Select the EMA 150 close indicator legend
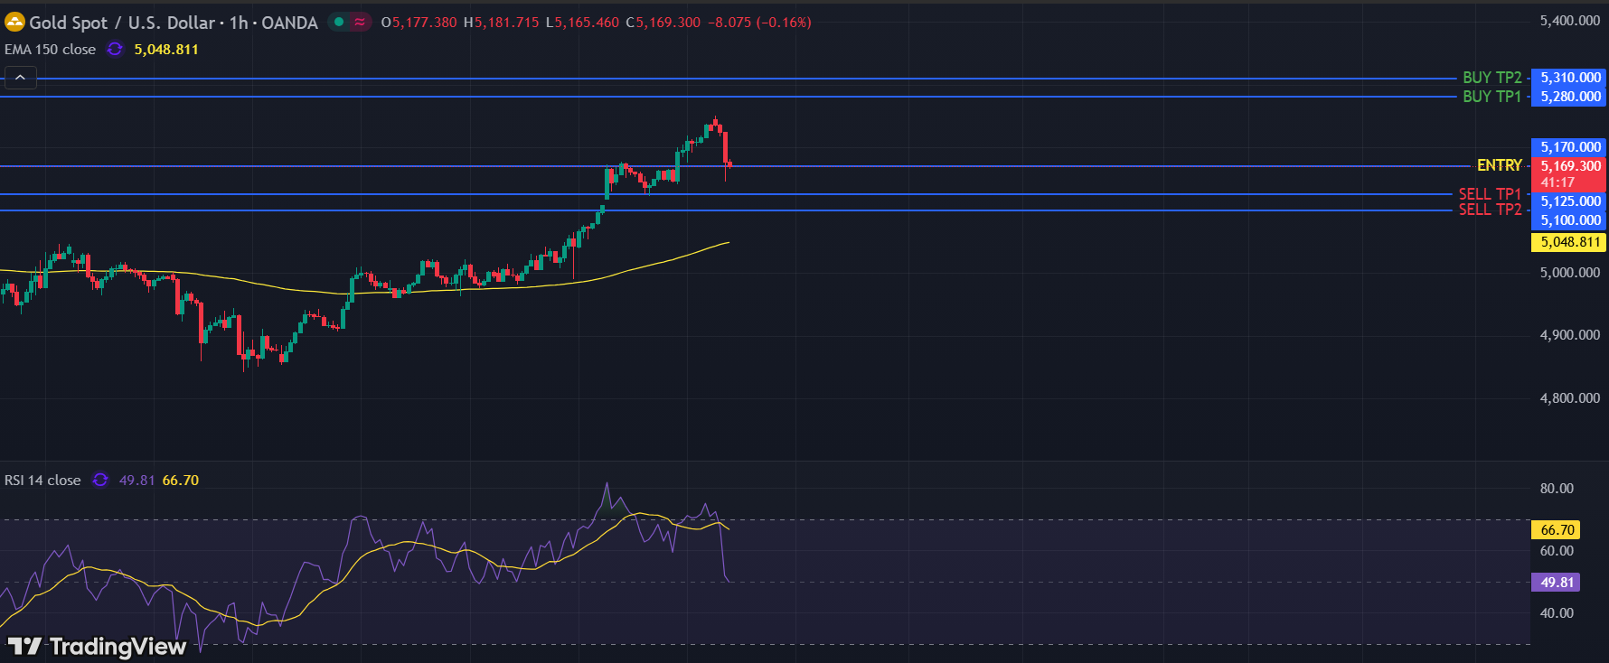 pos(50,50)
